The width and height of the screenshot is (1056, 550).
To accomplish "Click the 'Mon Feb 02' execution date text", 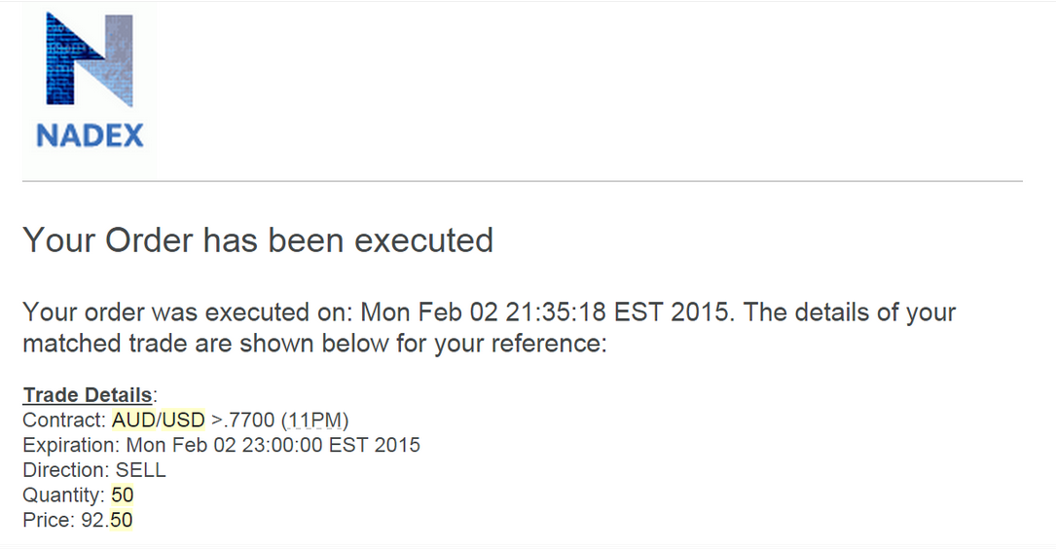I will point(429,312).
